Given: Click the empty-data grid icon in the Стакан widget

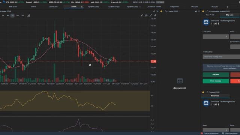Looking at the screenshot, I should point(180,81).
